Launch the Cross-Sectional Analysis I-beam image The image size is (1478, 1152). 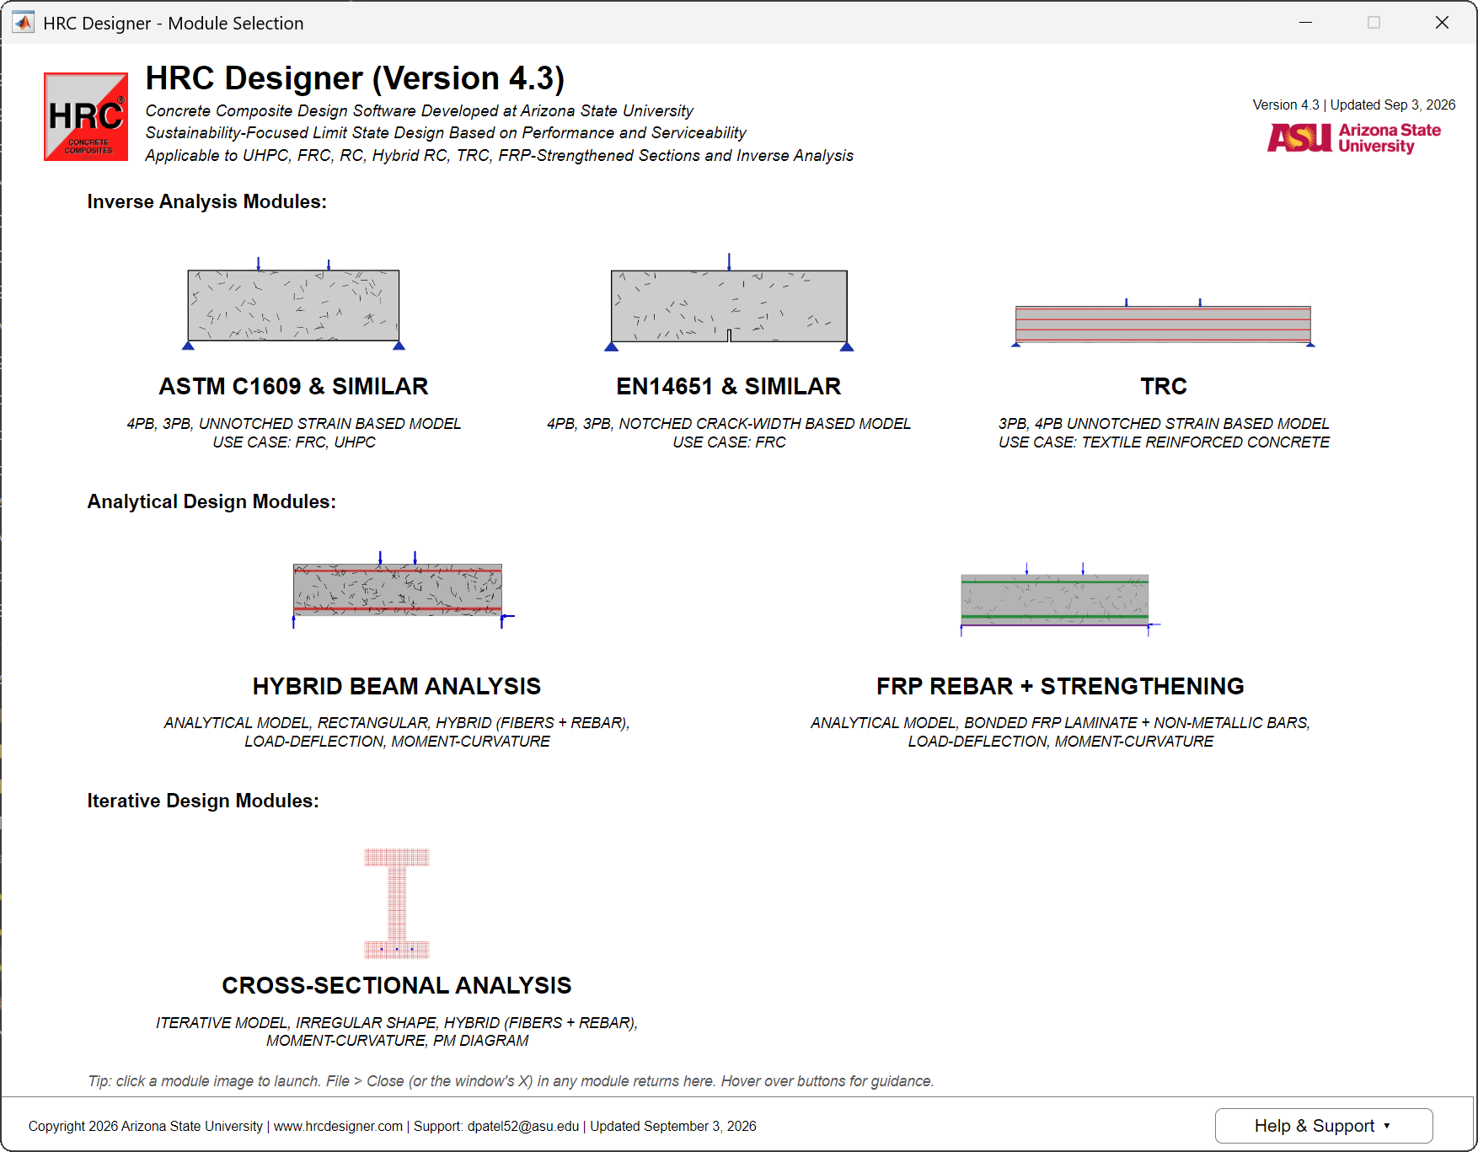click(x=397, y=903)
